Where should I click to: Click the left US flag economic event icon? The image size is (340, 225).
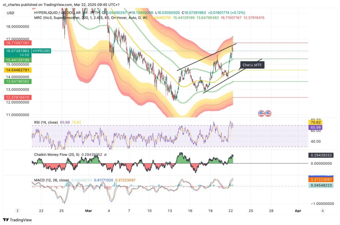coord(261,113)
